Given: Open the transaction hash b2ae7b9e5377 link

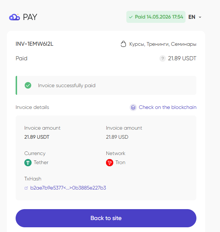Looking at the screenshot, I should pos(68,188).
